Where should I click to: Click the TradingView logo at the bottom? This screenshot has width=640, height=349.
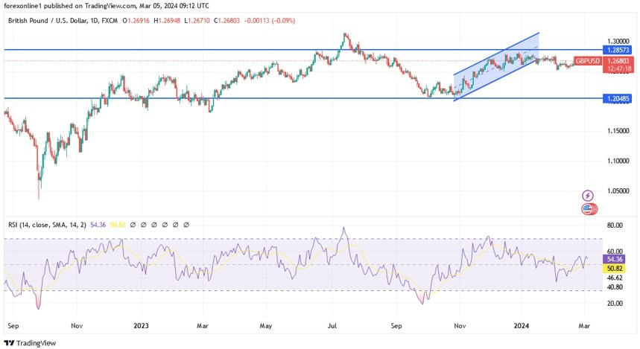click(30, 343)
